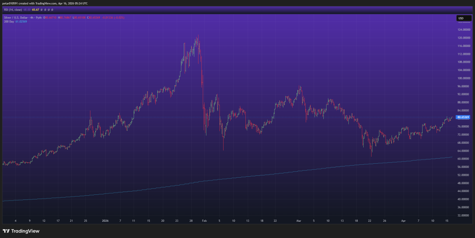
Task: Click the 76.00000 price axis label
Action: pos(464,127)
